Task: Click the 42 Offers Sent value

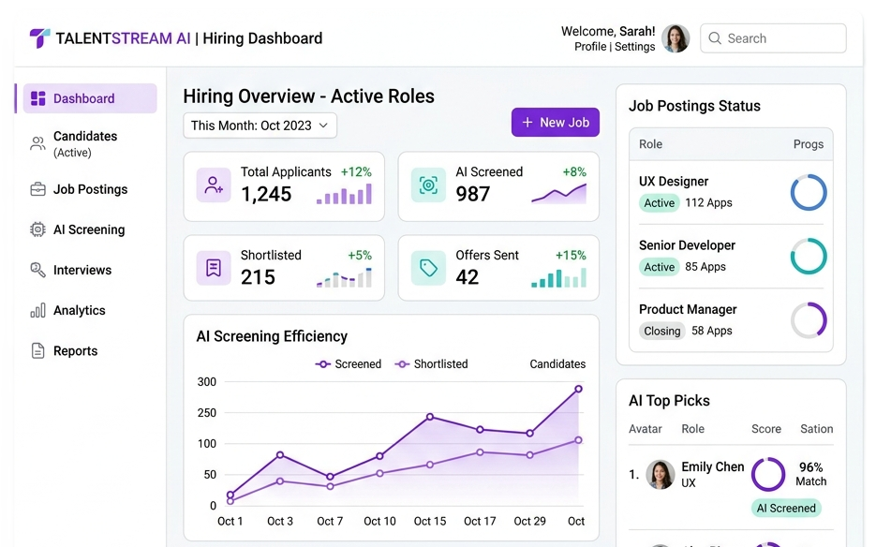Action: 468,277
